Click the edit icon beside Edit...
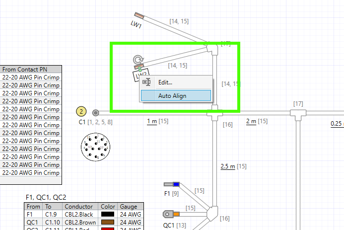 [x=146, y=82]
